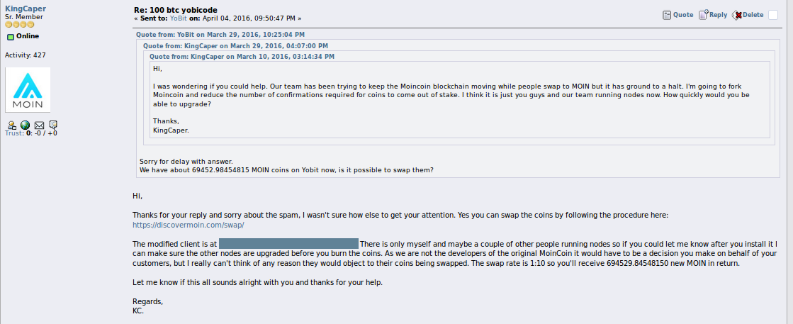793x324 pixels.
Task: Click the personal message speech icon
Action: 53,125
